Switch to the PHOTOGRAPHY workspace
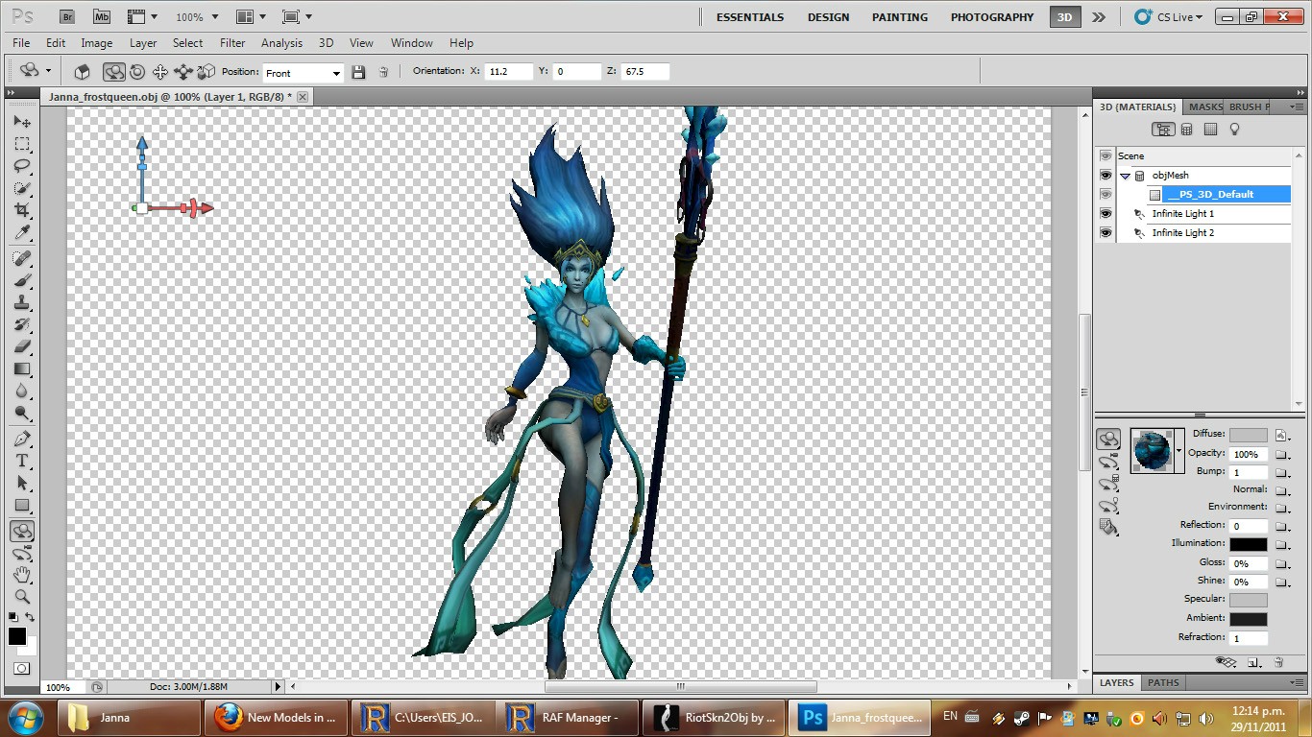The image size is (1312, 737). (992, 17)
